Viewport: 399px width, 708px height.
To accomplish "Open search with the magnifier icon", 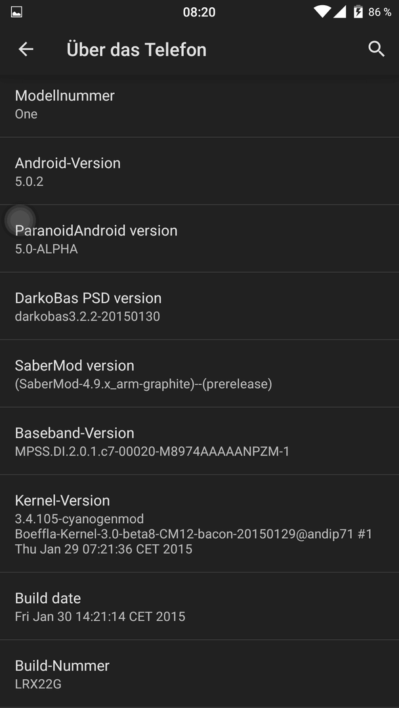I will pyautogui.click(x=376, y=49).
